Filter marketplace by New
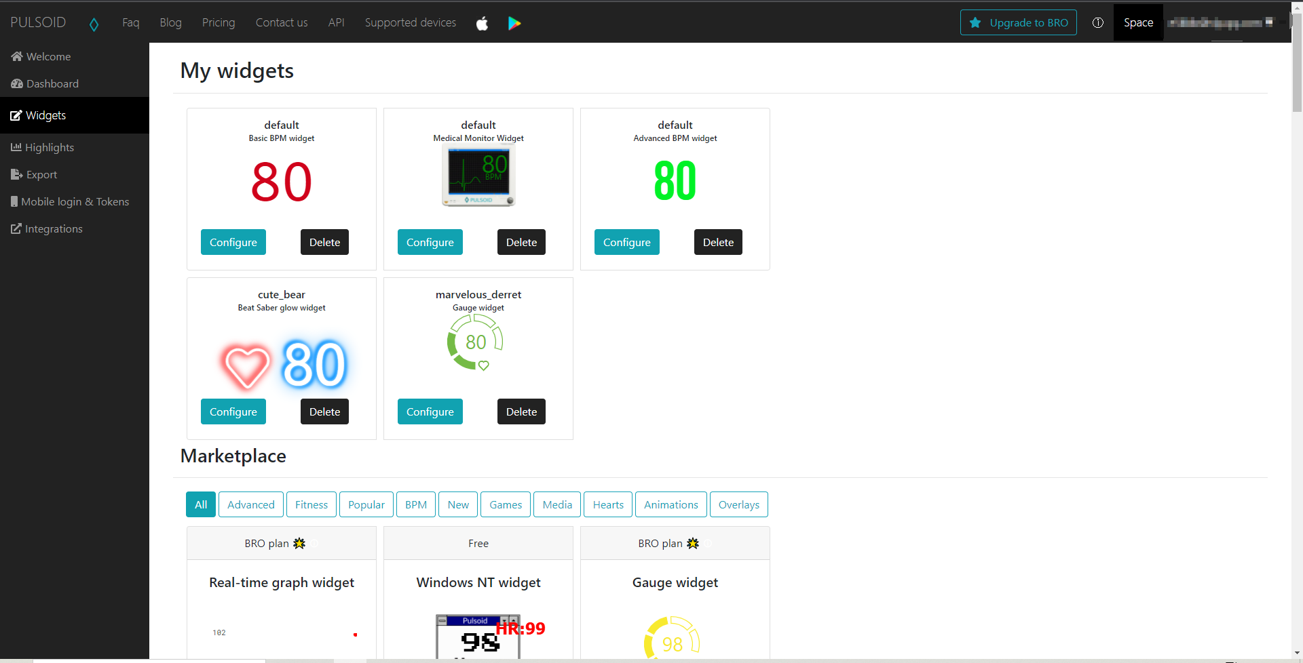The height and width of the screenshot is (663, 1303). pyautogui.click(x=458, y=504)
